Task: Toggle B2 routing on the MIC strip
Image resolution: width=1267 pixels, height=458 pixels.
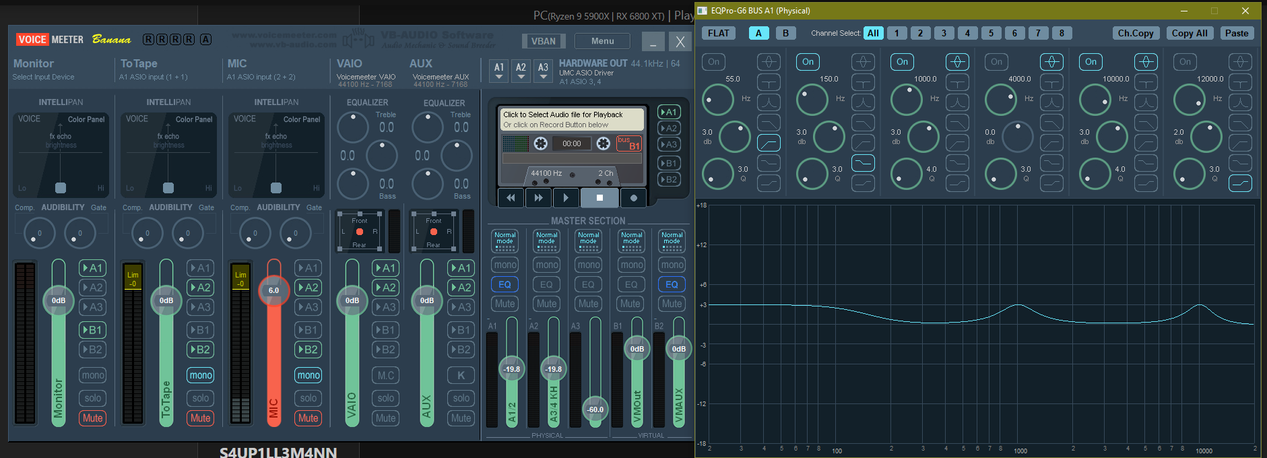Action: point(308,350)
